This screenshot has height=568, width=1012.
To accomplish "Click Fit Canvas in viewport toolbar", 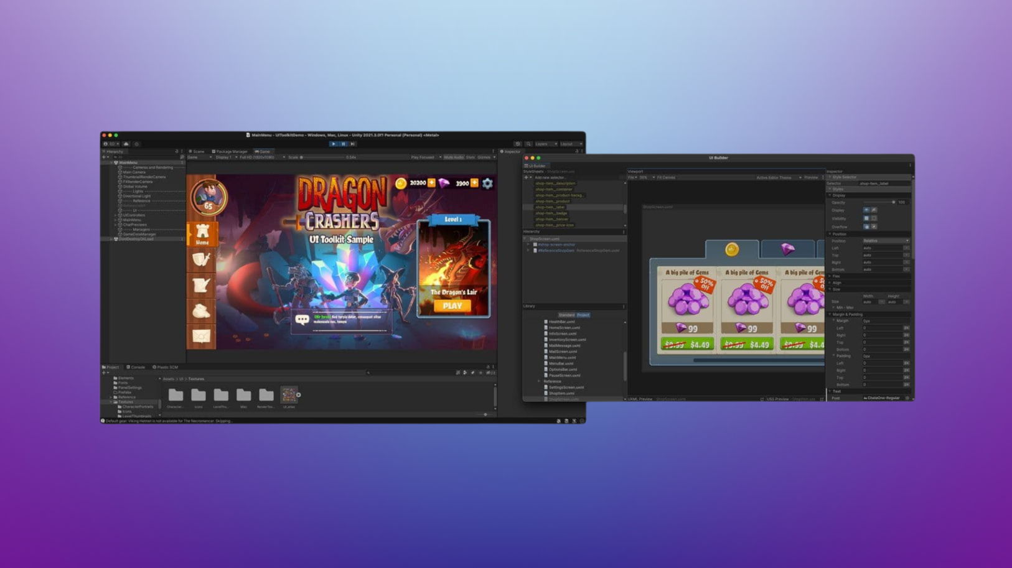I will 666,177.
